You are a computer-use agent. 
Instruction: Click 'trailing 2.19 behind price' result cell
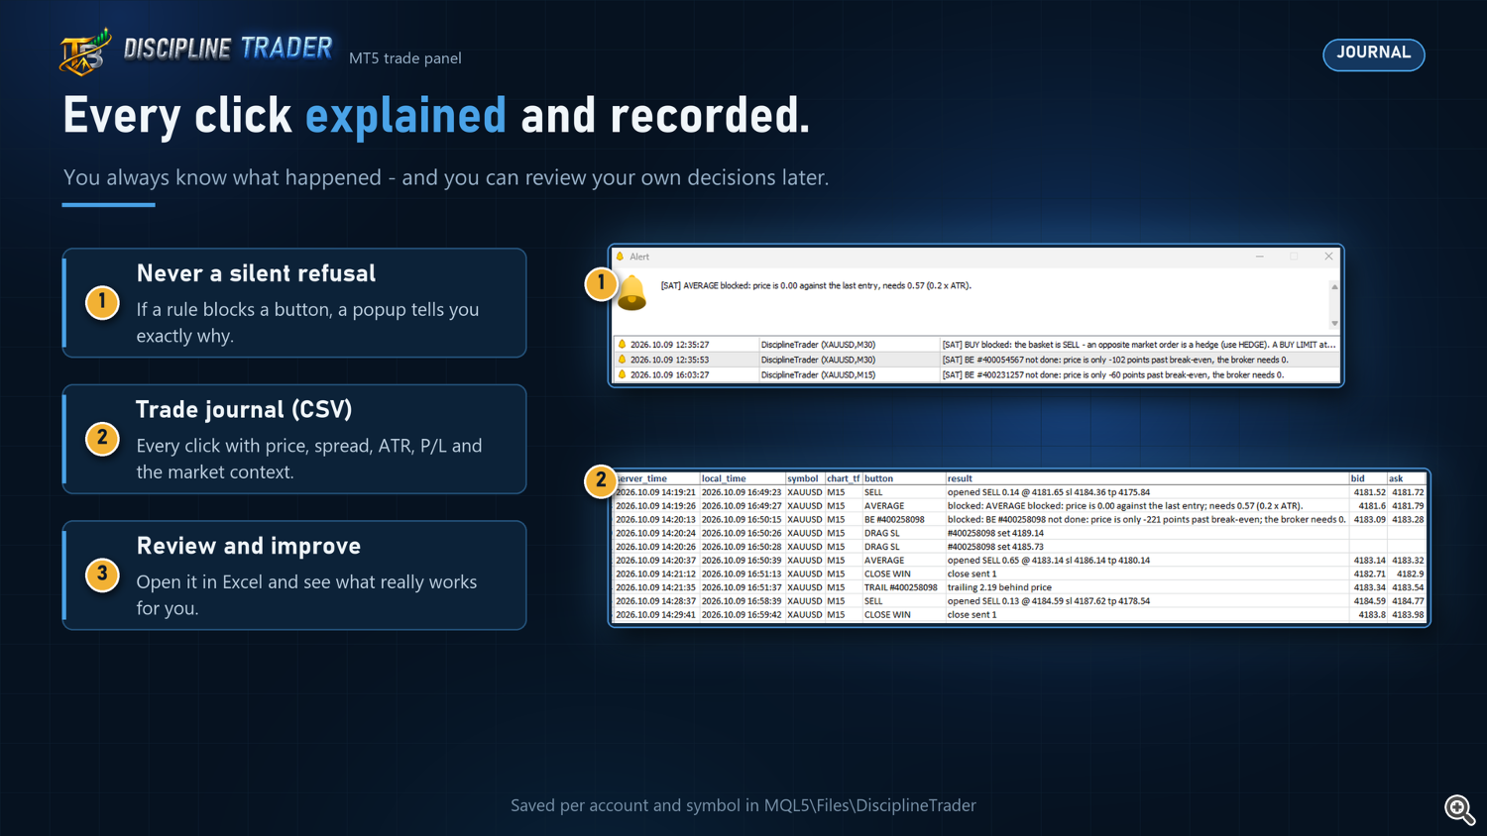tap(999, 587)
